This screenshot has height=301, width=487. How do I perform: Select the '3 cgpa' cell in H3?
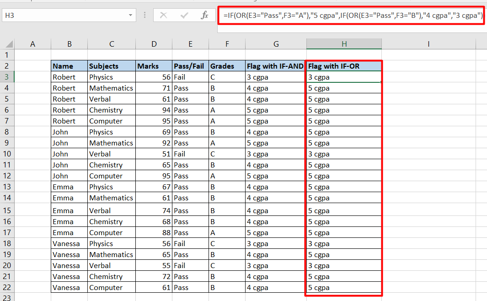(x=343, y=77)
